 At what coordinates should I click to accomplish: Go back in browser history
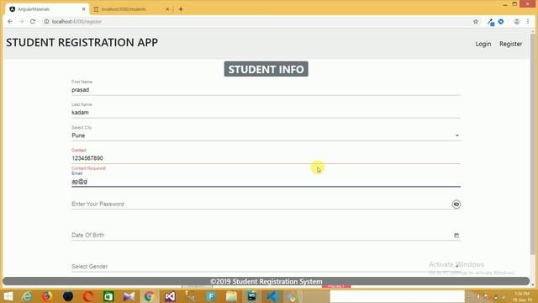(10, 22)
